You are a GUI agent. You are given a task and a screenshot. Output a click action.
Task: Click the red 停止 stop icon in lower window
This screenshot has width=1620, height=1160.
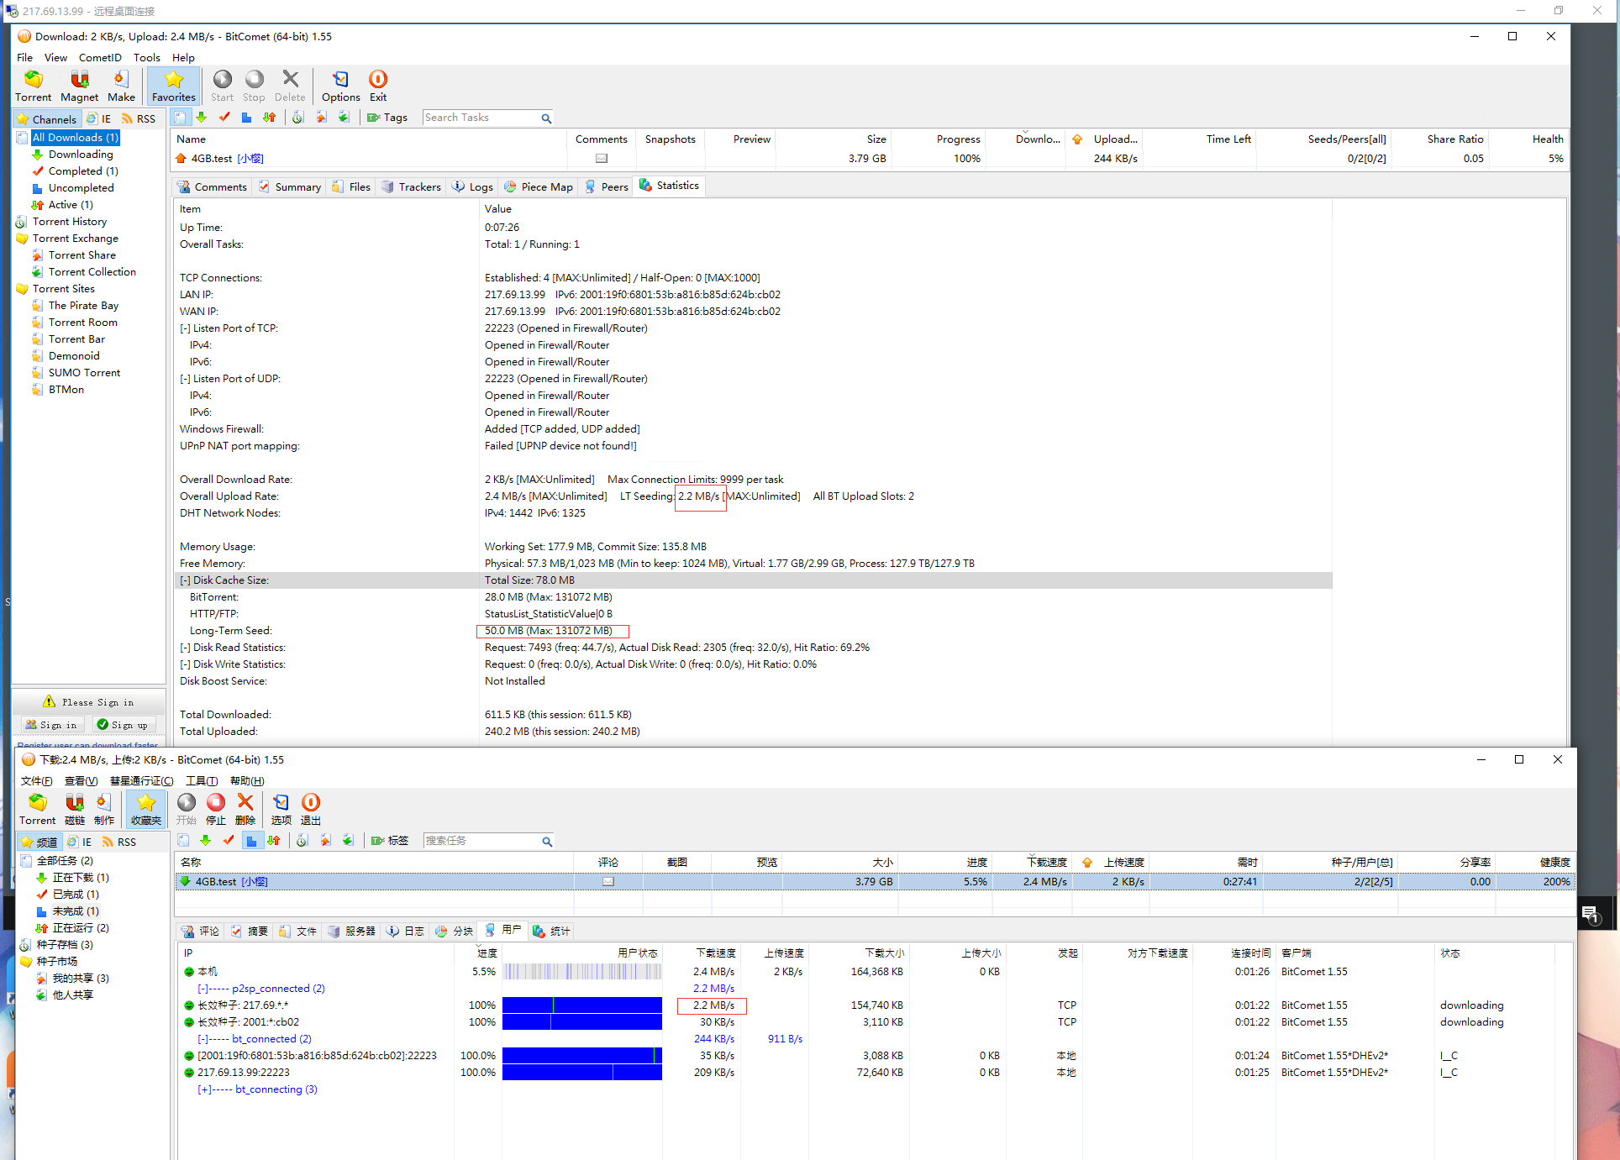pyautogui.click(x=216, y=808)
